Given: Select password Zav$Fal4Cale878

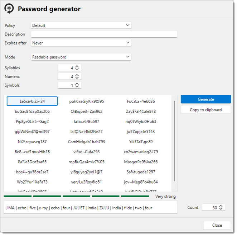Looking at the screenshot, I should [x=141, y=112].
